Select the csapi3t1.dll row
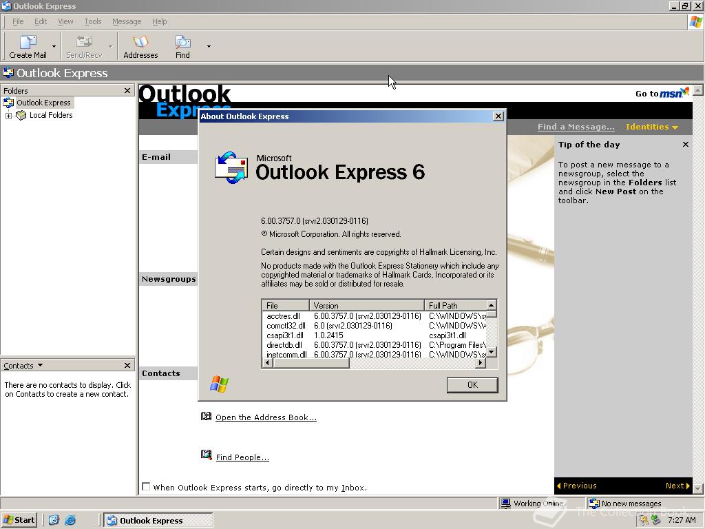This screenshot has height=529, width=705. click(x=374, y=335)
